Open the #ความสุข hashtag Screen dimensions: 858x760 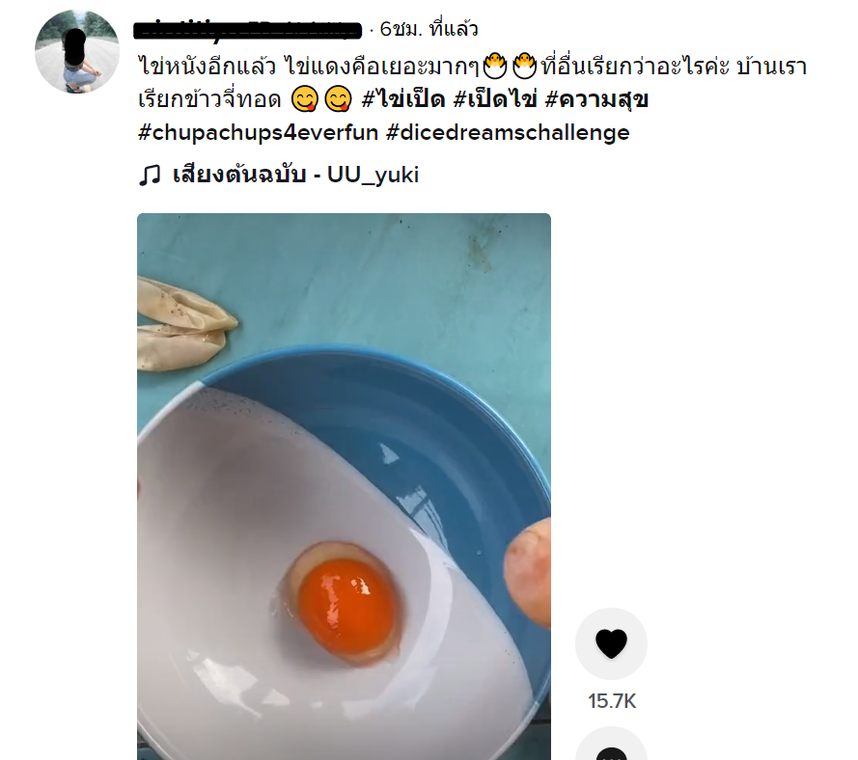point(596,99)
